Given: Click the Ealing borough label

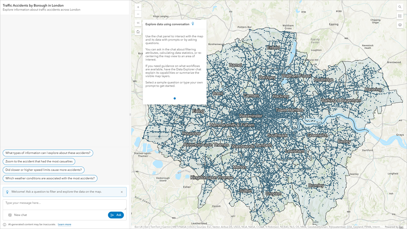Looking at the screenshot, I should [x=198, y=111].
